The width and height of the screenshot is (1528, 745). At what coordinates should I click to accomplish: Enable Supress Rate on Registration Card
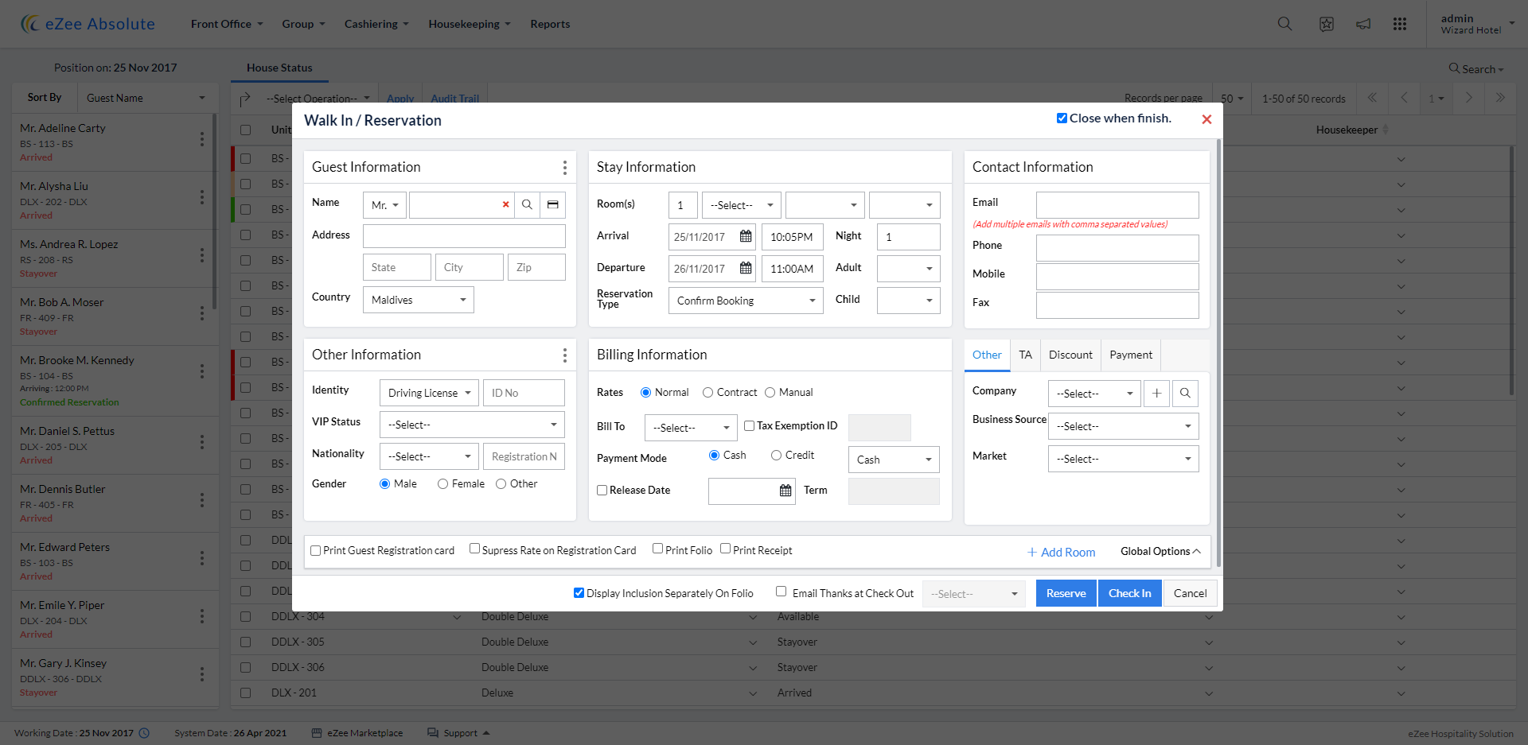[474, 549]
